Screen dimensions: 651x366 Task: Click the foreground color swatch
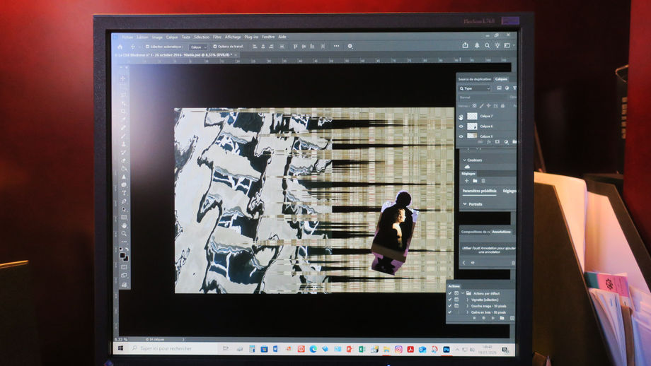tap(122, 256)
